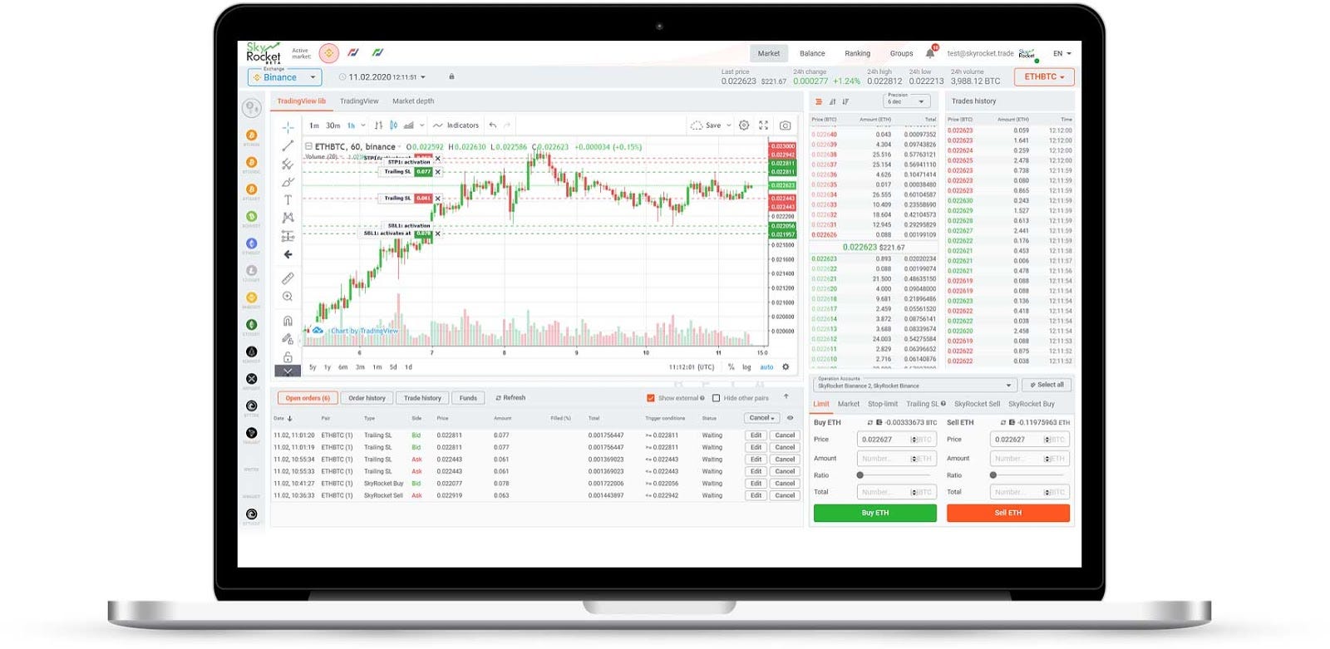Screen dimensions: 1330x649
Task: Cancel the SkyRocket Sell order
Action: 785,495
